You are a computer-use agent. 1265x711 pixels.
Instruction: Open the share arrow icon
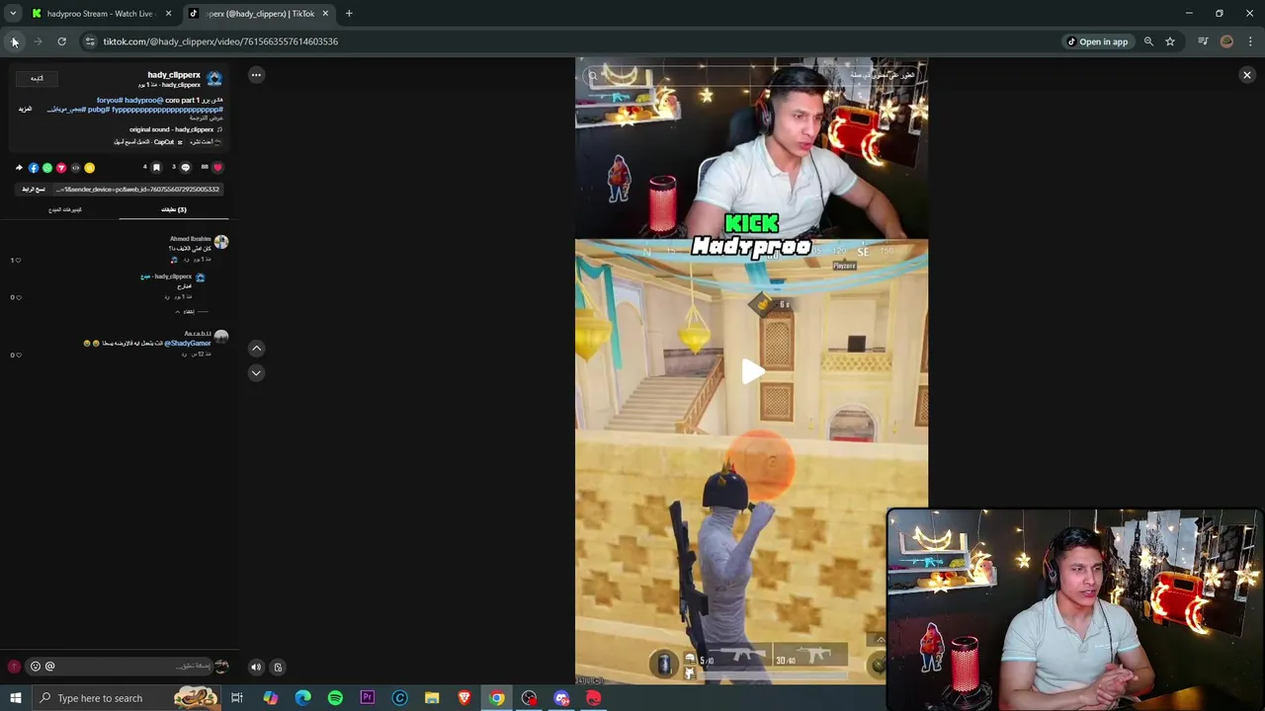[19, 168]
